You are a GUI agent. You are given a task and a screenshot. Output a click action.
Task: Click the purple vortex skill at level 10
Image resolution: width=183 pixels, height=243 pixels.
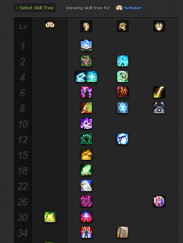click(86, 123)
